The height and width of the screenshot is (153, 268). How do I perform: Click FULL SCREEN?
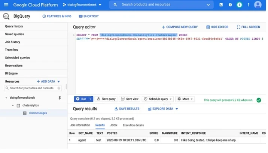coord(249,27)
